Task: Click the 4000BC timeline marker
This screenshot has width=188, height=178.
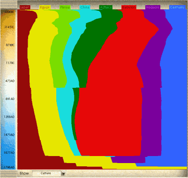Action: (x=9, y=12)
